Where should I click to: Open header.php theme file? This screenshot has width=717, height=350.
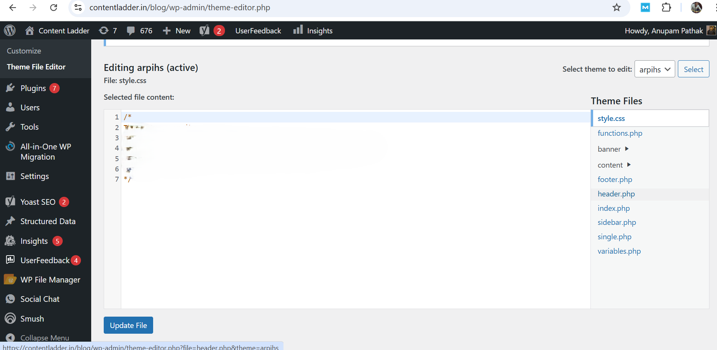616,194
